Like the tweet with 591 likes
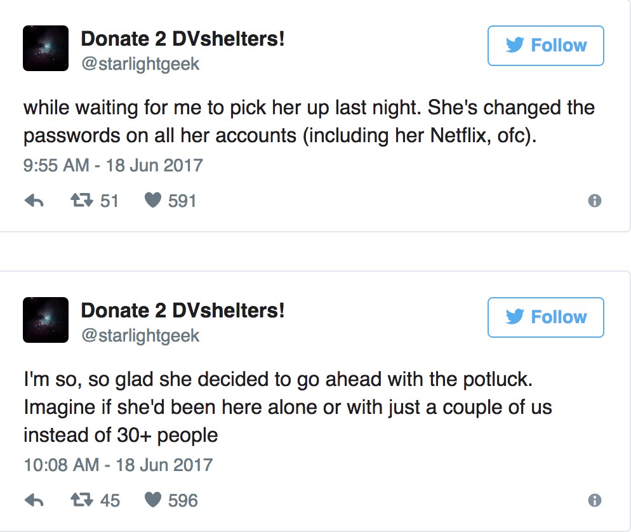The image size is (631, 532). [x=153, y=201]
